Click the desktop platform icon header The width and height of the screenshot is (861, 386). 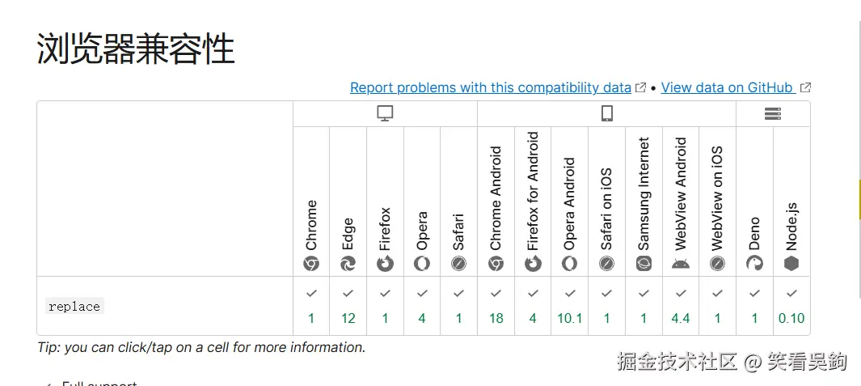(x=385, y=114)
